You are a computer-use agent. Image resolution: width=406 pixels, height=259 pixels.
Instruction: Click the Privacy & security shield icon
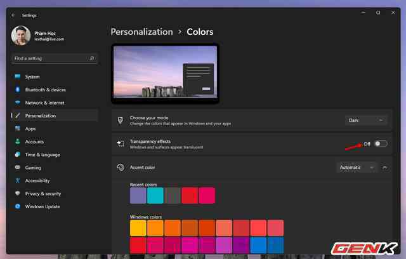(x=18, y=193)
